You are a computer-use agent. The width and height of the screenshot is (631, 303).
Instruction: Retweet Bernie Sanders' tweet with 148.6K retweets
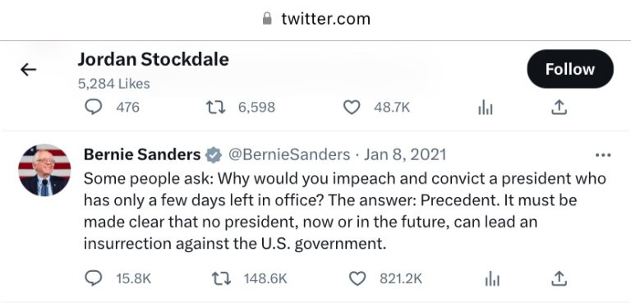click(221, 278)
